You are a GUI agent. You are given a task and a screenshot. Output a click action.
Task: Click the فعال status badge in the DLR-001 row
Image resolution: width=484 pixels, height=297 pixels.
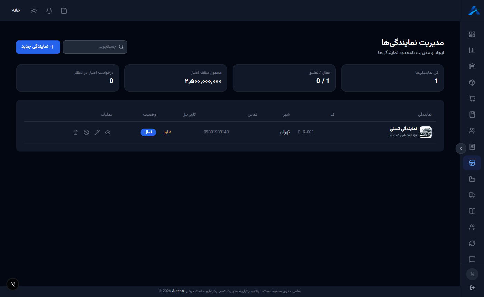[x=148, y=132]
